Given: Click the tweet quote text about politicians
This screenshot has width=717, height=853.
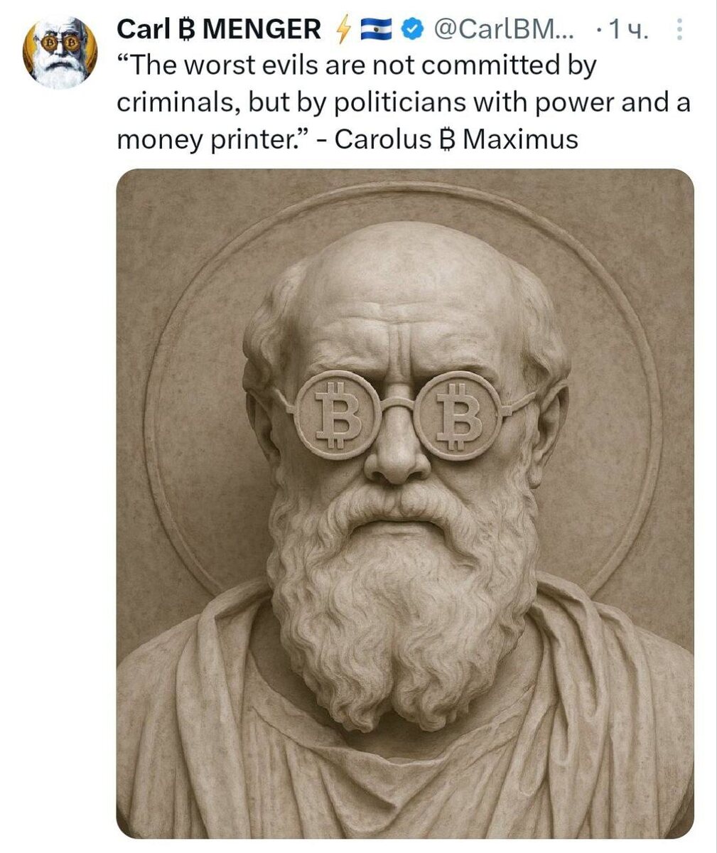Looking at the screenshot, I should 403,103.
